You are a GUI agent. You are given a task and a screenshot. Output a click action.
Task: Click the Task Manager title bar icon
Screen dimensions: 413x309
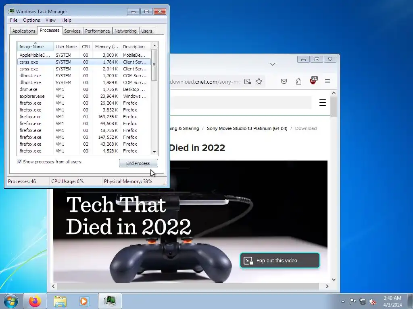[11, 11]
